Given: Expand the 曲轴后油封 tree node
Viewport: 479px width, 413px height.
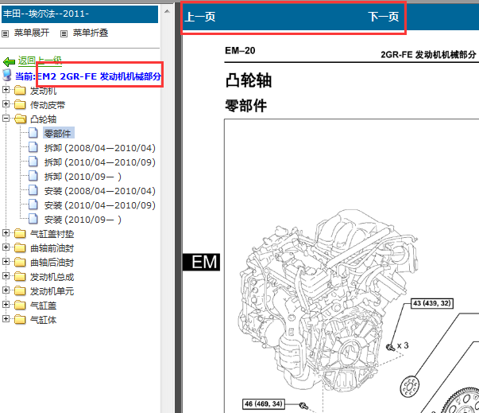Looking at the screenshot, I should [x=6, y=262].
